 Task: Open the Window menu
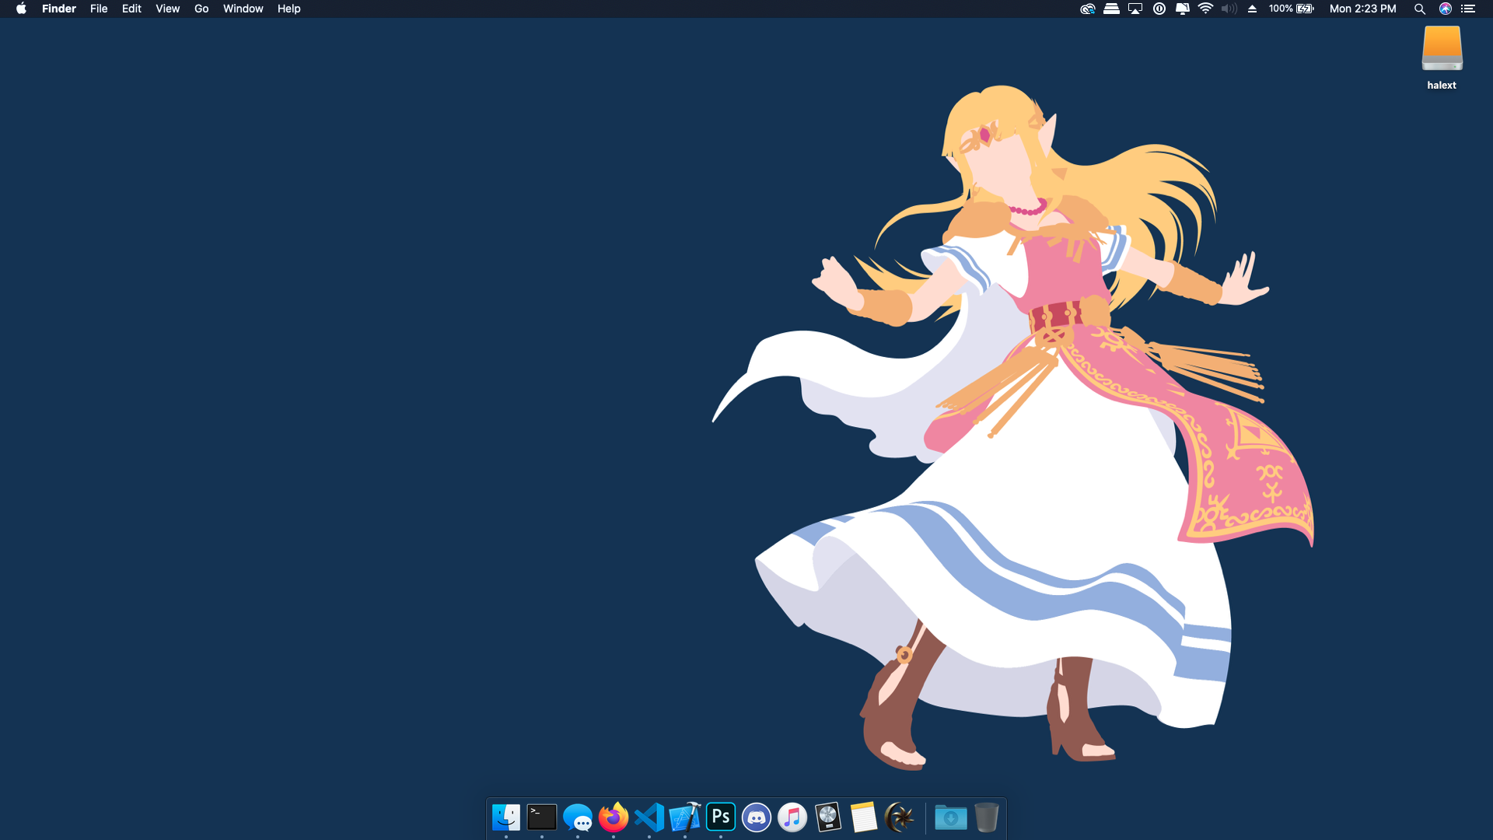tap(243, 9)
